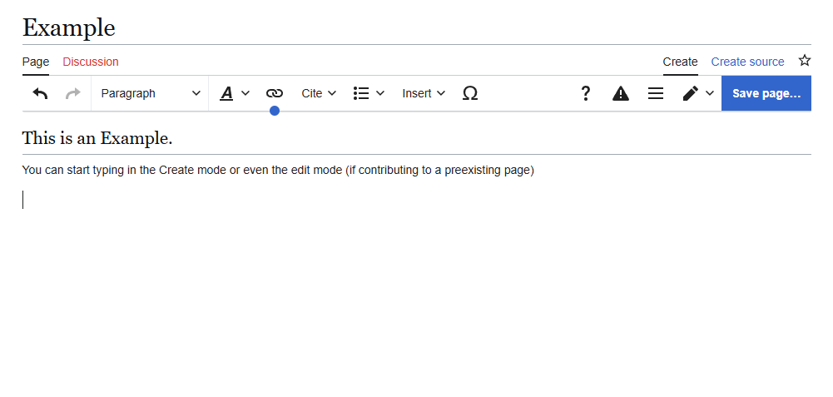The width and height of the screenshot is (833, 397).
Task: Click the underlined A text style icon
Action: [226, 93]
